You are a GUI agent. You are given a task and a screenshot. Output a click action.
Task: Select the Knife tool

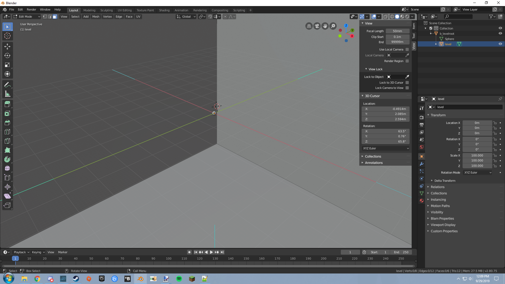[7, 141]
